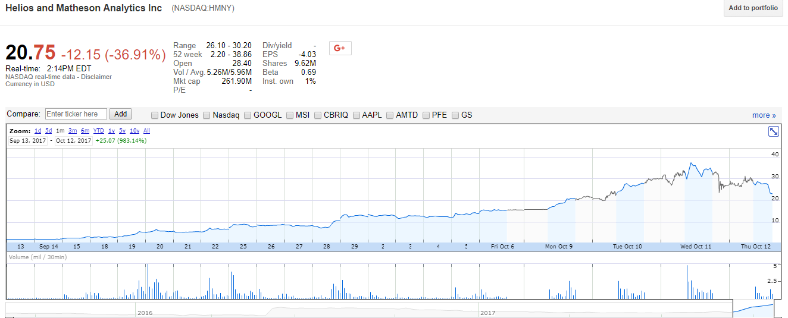Show All history zoom
Image resolution: width=788 pixels, height=318 pixels.
coord(146,131)
